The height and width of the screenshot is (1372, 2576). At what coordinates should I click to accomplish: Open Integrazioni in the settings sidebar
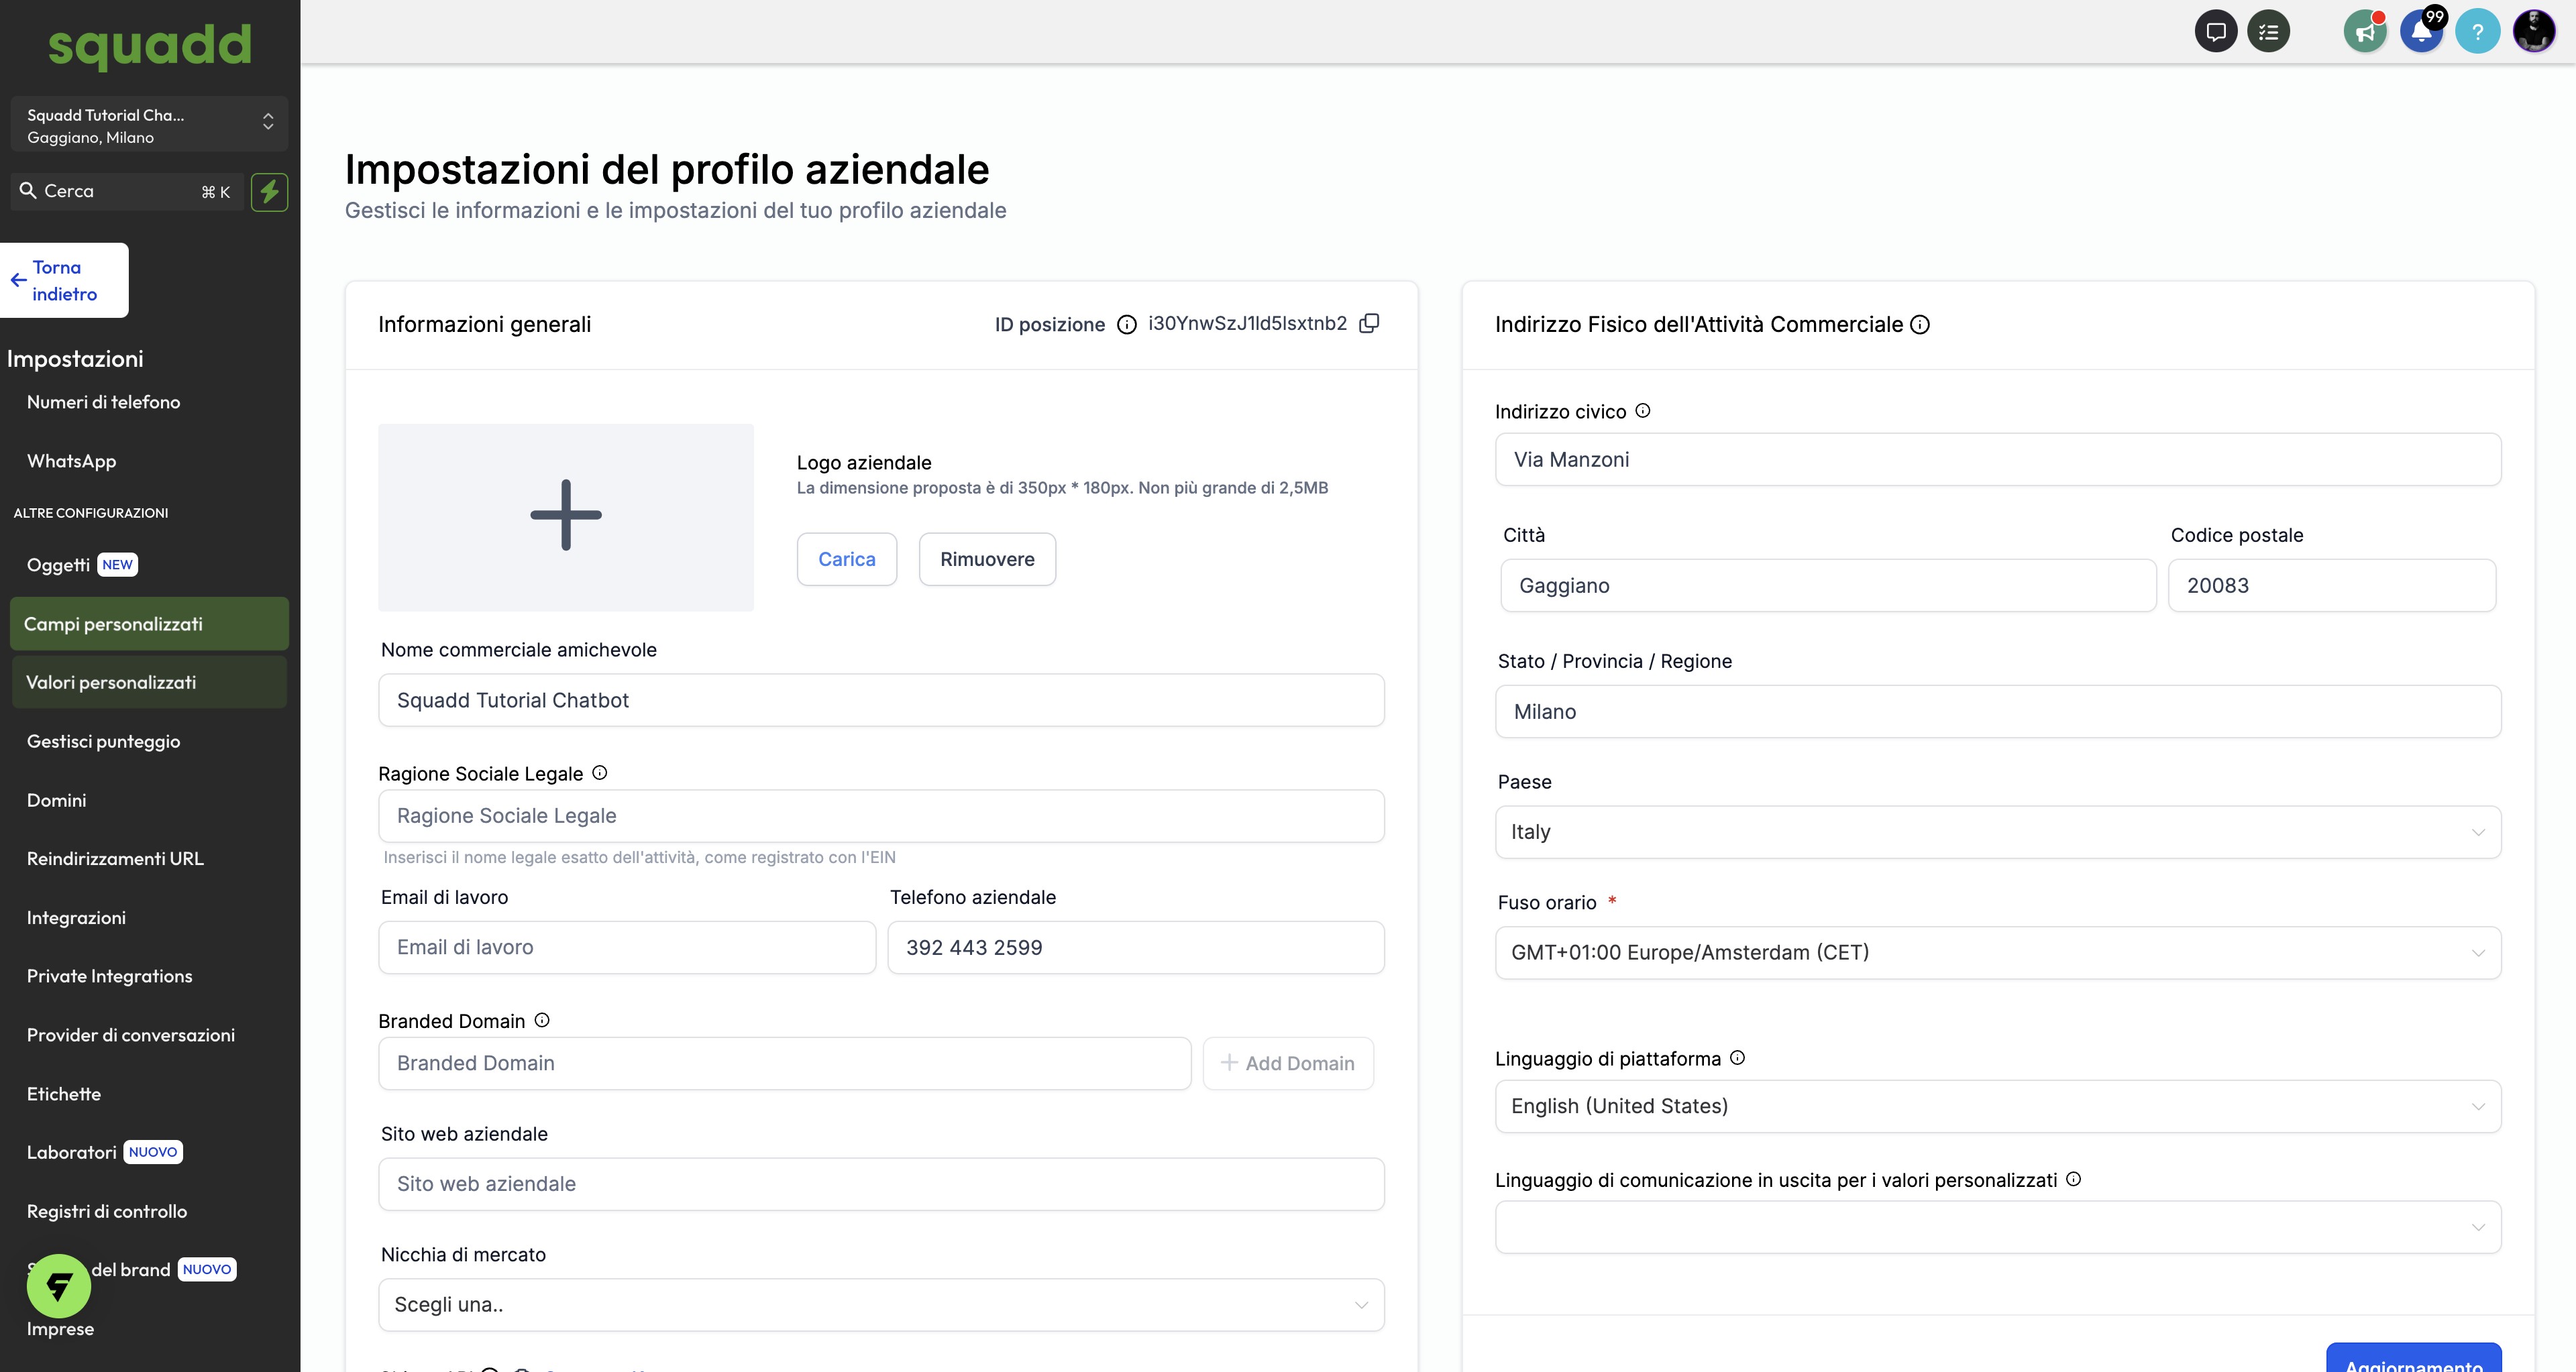coord(76,917)
